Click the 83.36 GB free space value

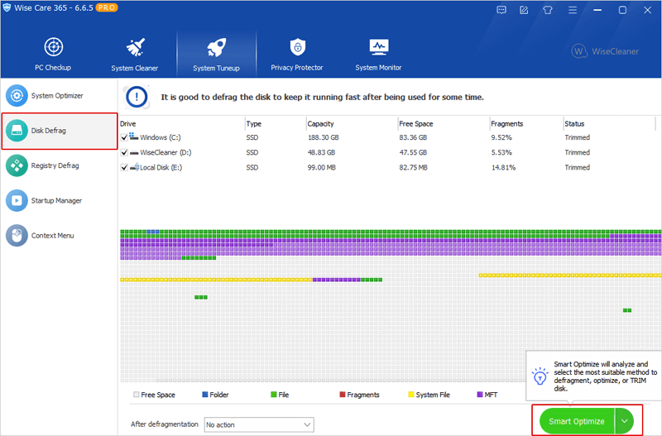[413, 137]
